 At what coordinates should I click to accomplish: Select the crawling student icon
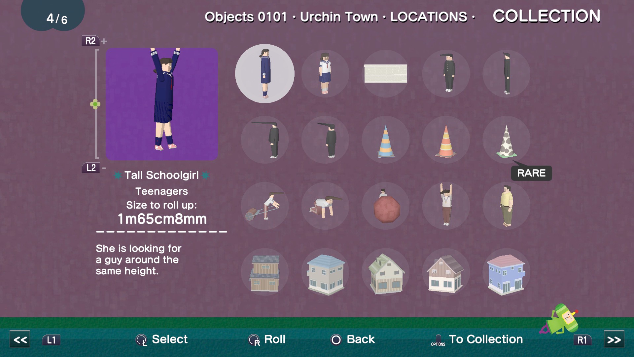(325, 206)
